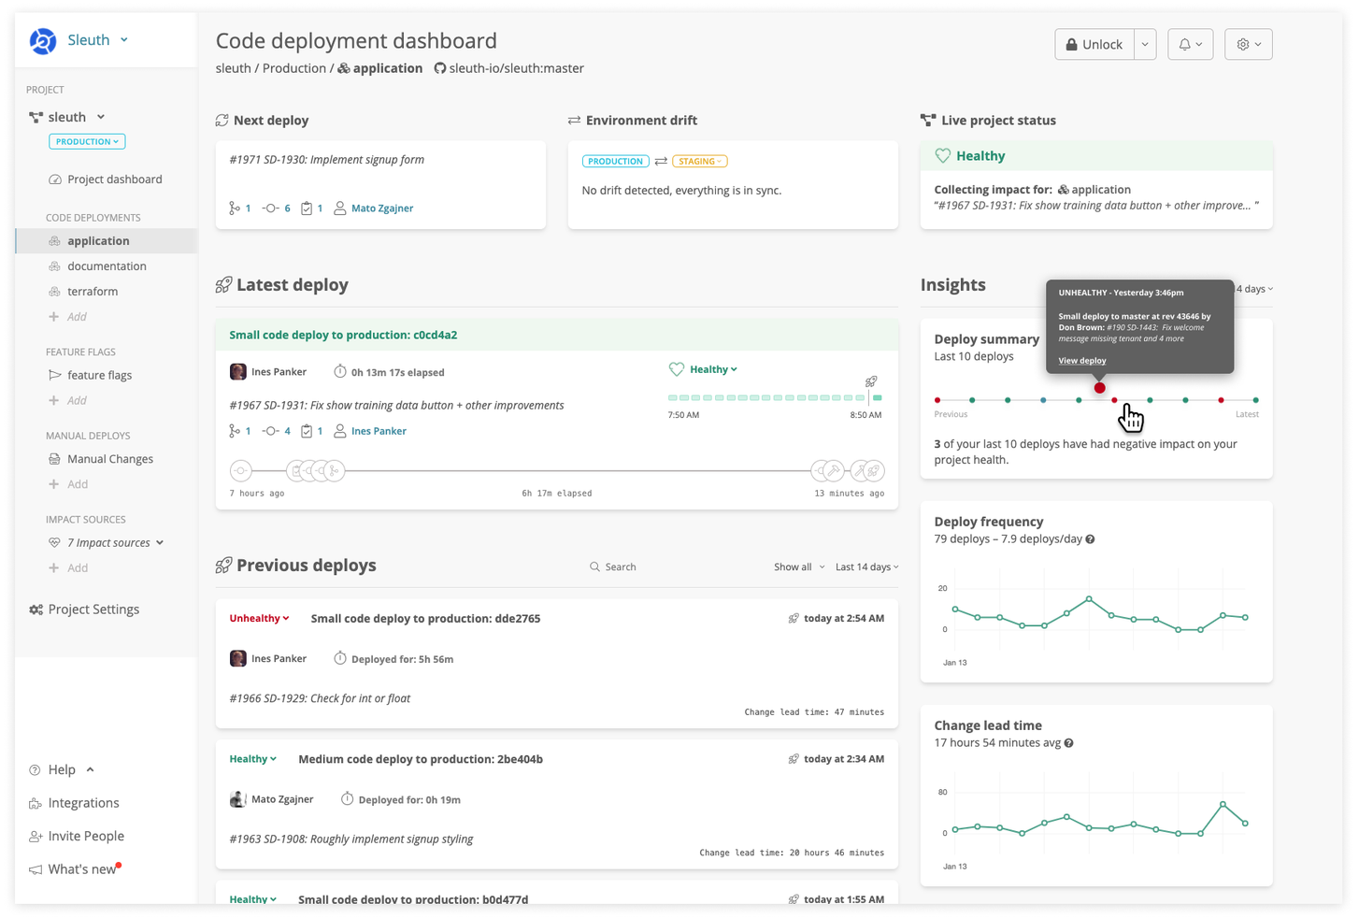The image size is (1359, 918).
Task: Click the Deploy frequency chart
Action: pyautogui.click(x=1096, y=617)
